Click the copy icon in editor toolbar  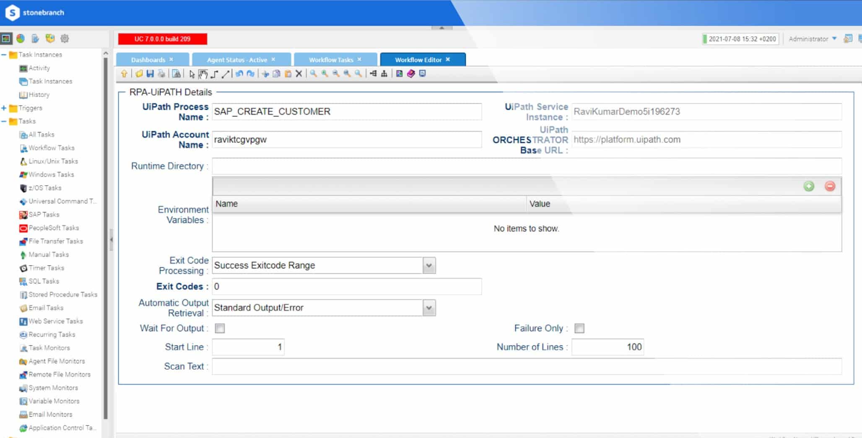tap(276, 74)
